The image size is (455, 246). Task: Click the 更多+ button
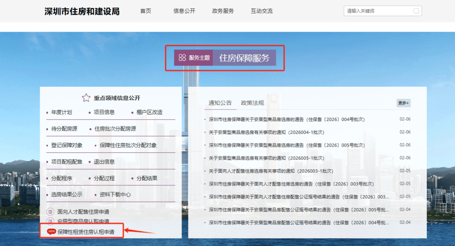pyautogui.click(x=403, y=103)
